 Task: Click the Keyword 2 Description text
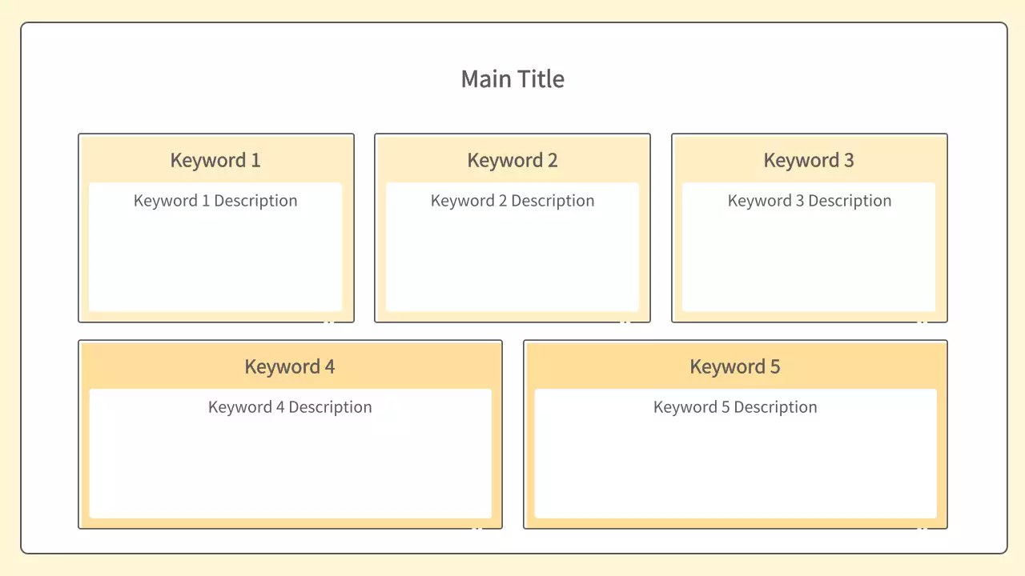512,201
